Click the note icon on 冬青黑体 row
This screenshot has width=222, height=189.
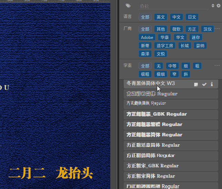[196, 84]
